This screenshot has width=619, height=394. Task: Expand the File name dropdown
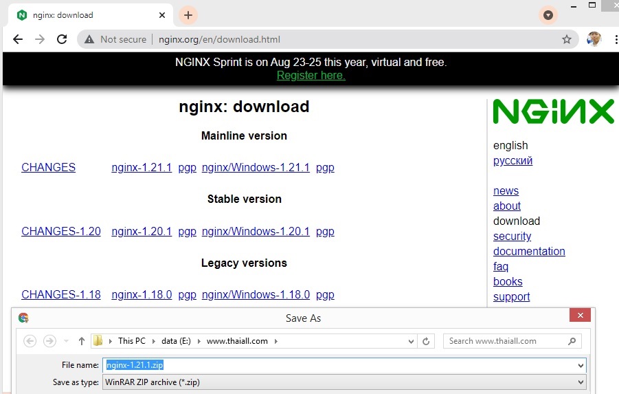click(581, 365)
